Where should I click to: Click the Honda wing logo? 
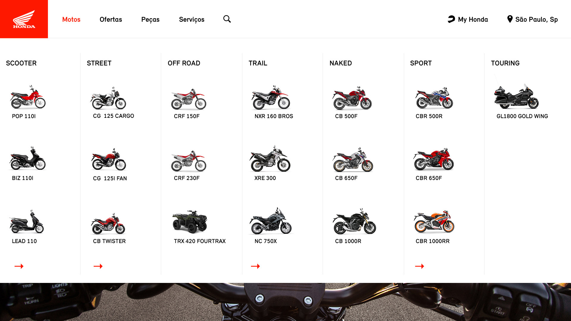(x=24, y=19)
